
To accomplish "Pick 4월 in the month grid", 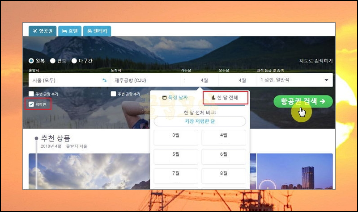I will 224,137.
